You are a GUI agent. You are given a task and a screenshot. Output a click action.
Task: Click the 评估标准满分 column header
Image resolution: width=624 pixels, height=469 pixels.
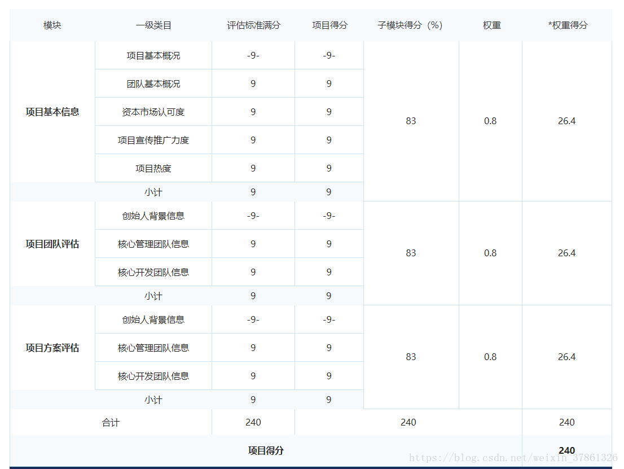(253, 25)
